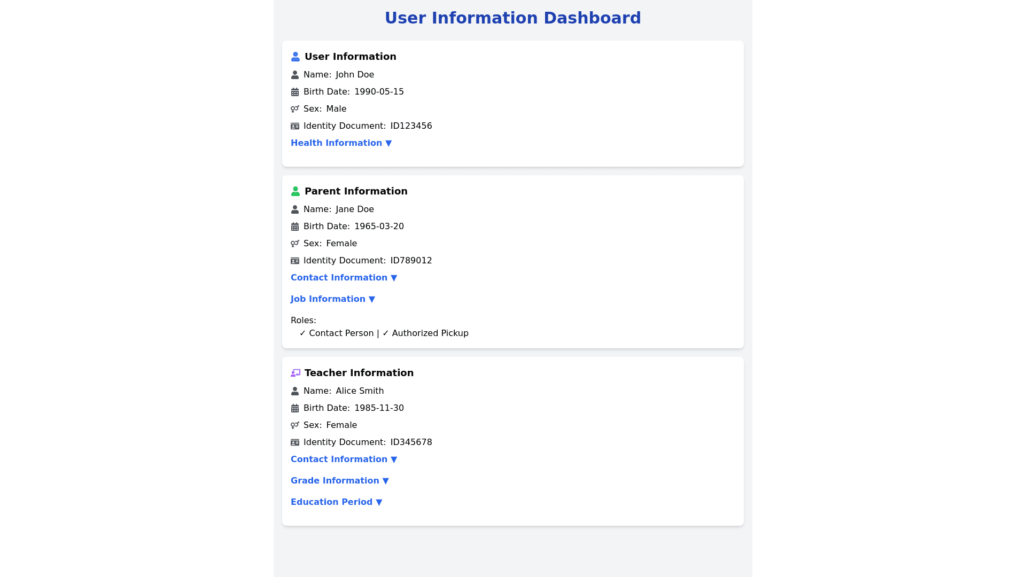
Task: Click the Authorized Pickup checkmark role
Action: [x=425, y=333]
